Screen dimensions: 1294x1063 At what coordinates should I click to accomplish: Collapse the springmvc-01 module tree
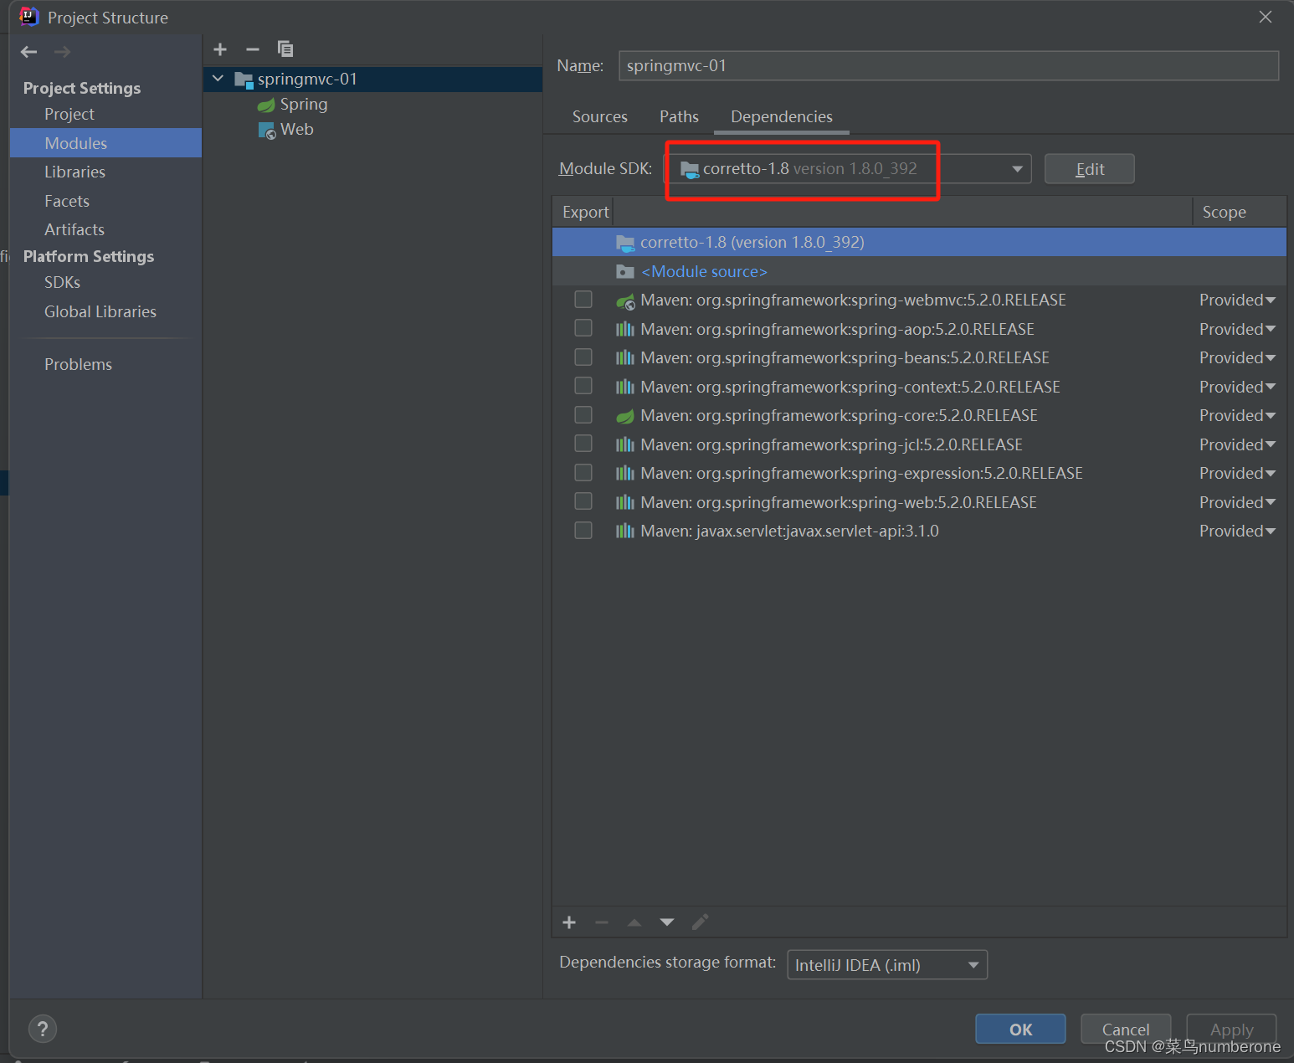[218, 79]
